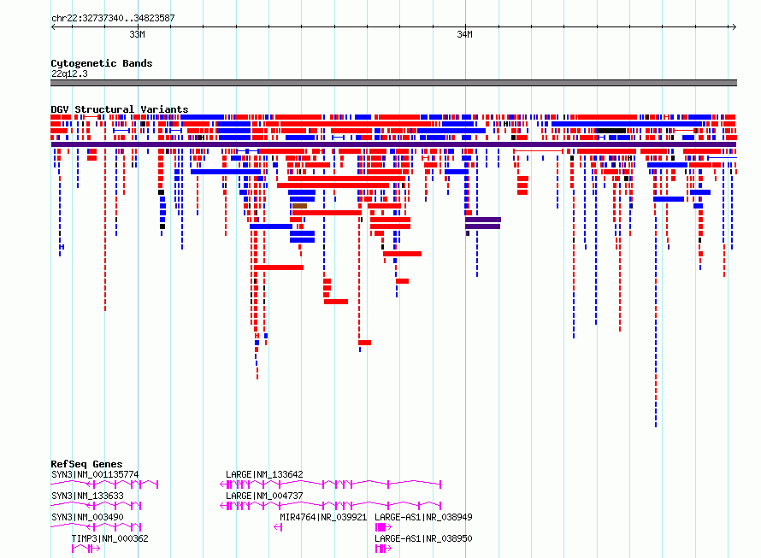Select the RefSeq Genes track title
This screenshot has height=558, width=761.
pyautogui.click(x=86, y=464)
